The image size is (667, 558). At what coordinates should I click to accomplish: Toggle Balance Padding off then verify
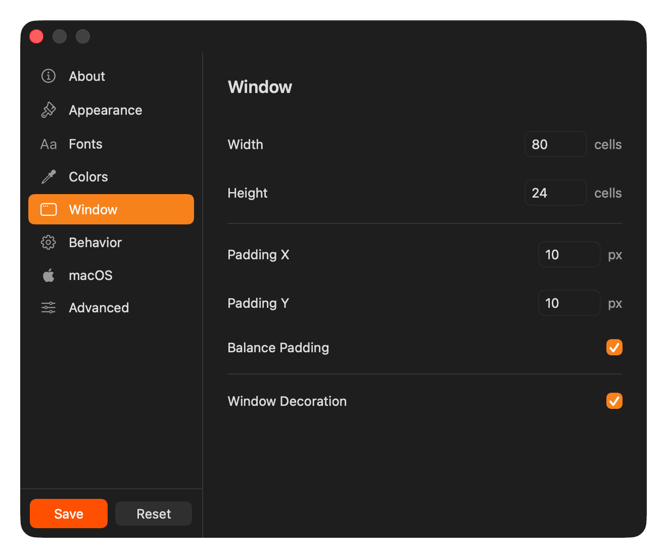point(614,347)
